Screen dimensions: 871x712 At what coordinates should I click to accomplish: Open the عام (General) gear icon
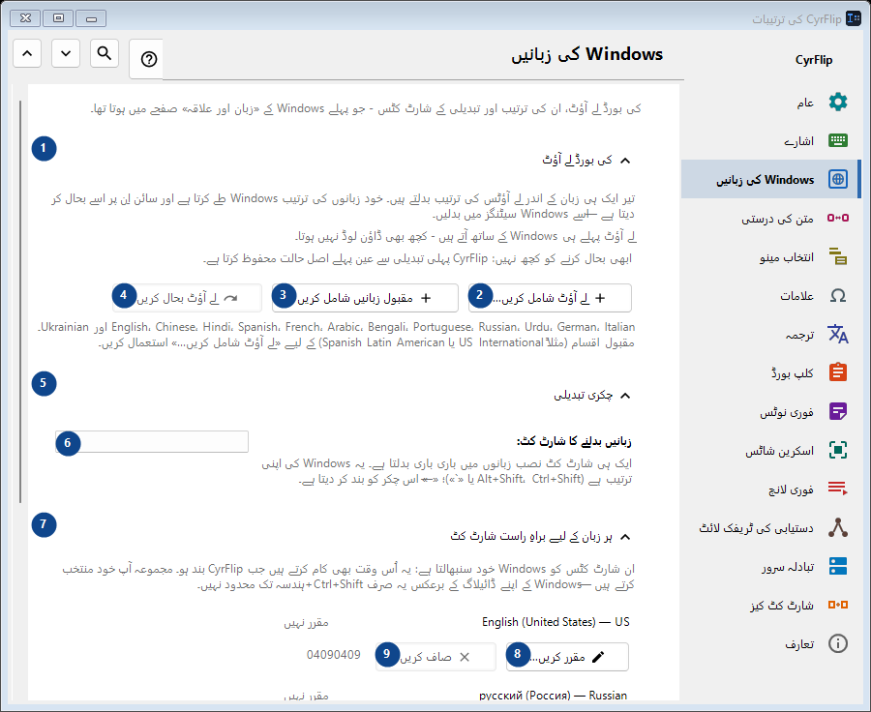[x=838, y=103]
